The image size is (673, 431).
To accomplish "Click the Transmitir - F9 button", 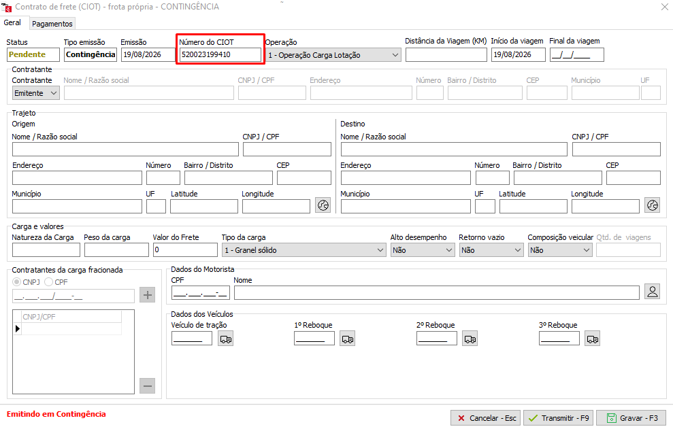I will [x=559, y=417].
